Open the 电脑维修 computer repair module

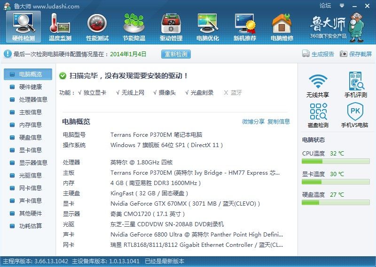(x=282, y=27)
